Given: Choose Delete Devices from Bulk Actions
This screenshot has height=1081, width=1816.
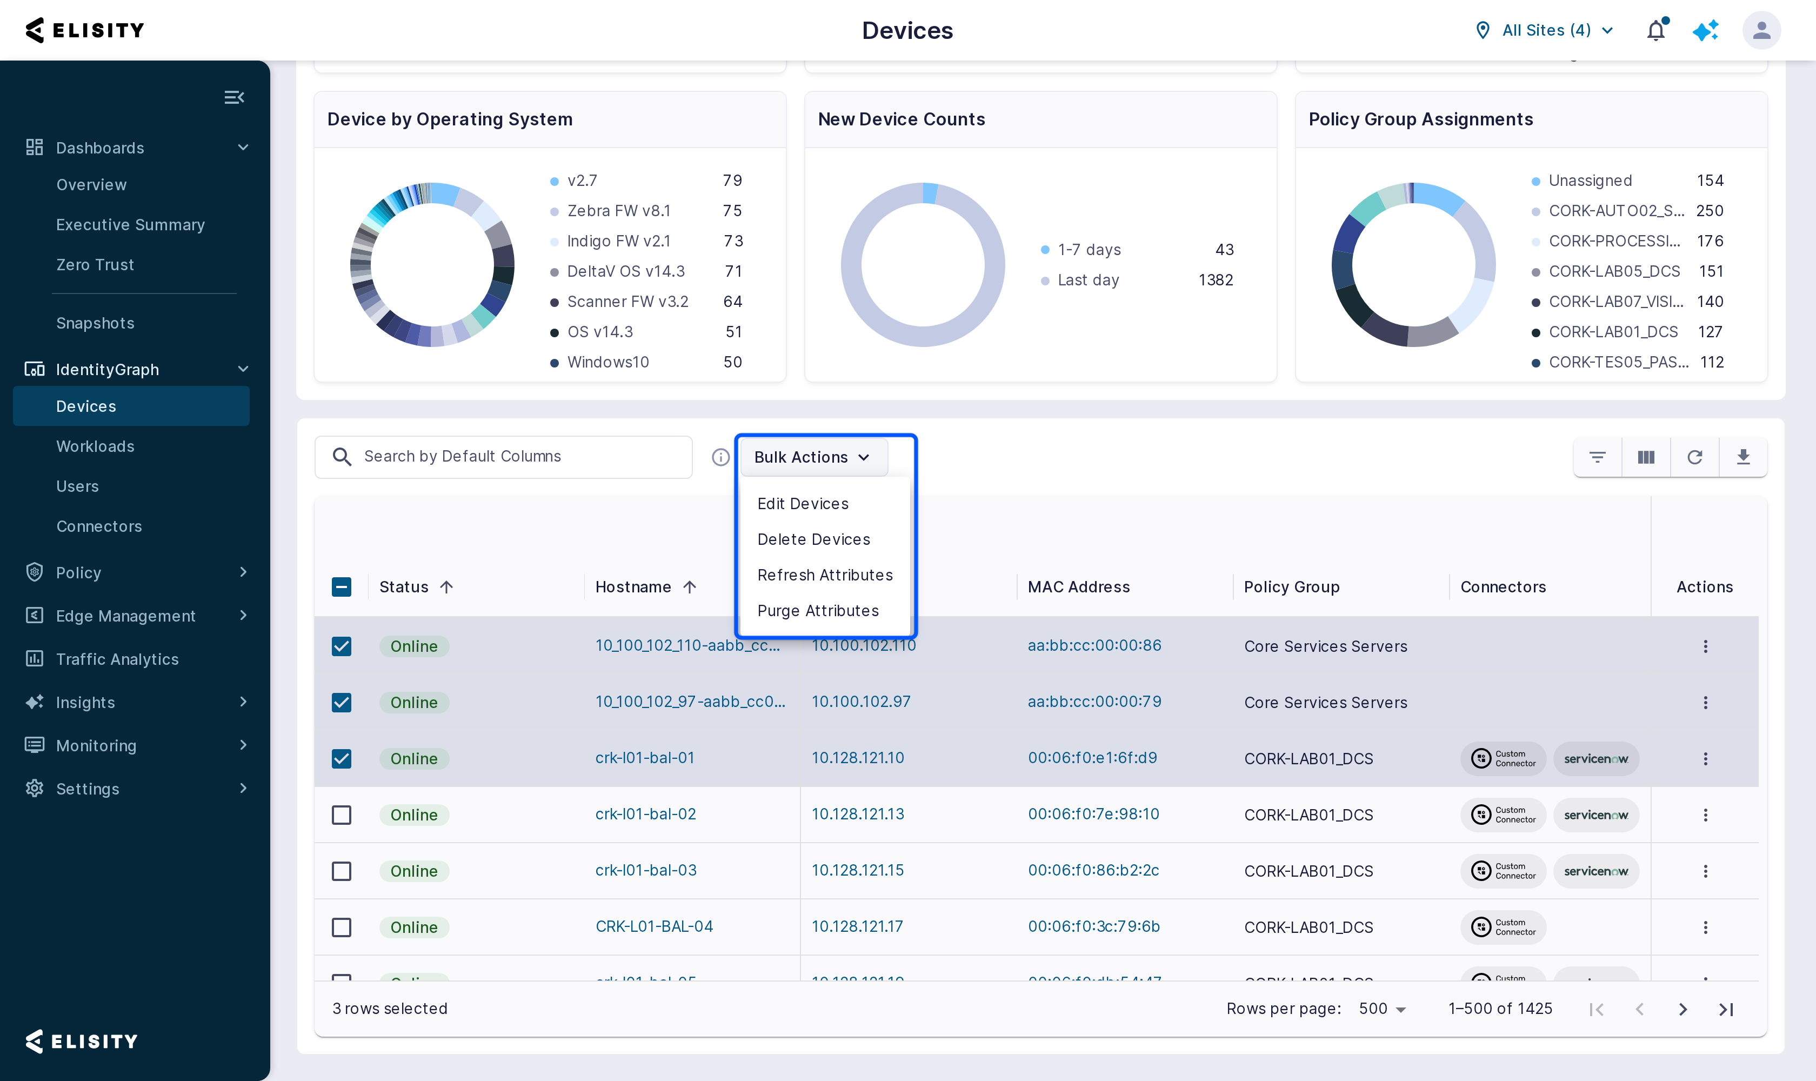Looking at the screenshot, I should 813,539.
